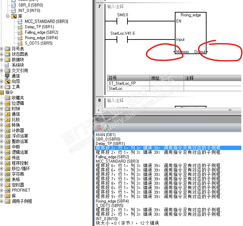Click the ladder editor horizontal scrollbar thumb

point(171,111)
